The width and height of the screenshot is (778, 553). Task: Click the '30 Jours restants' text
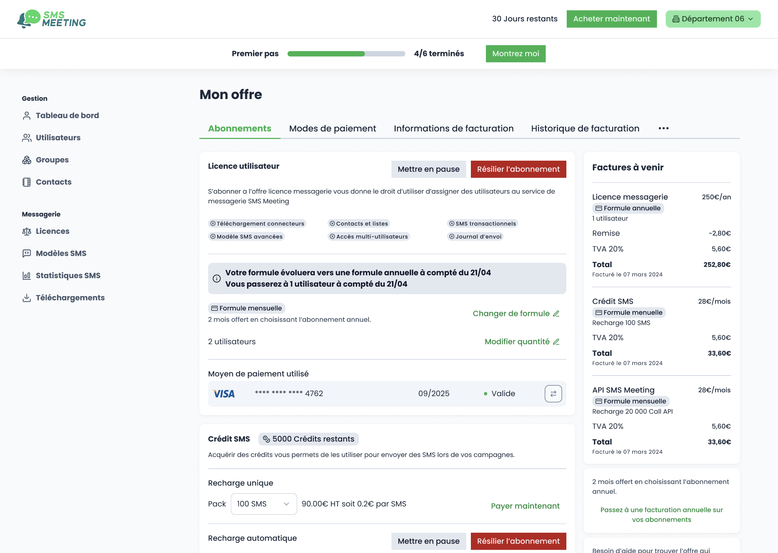pos(525,19)
